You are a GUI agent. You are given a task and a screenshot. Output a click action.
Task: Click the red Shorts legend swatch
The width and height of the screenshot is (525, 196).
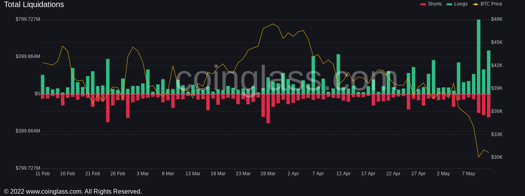click(423, 4)
